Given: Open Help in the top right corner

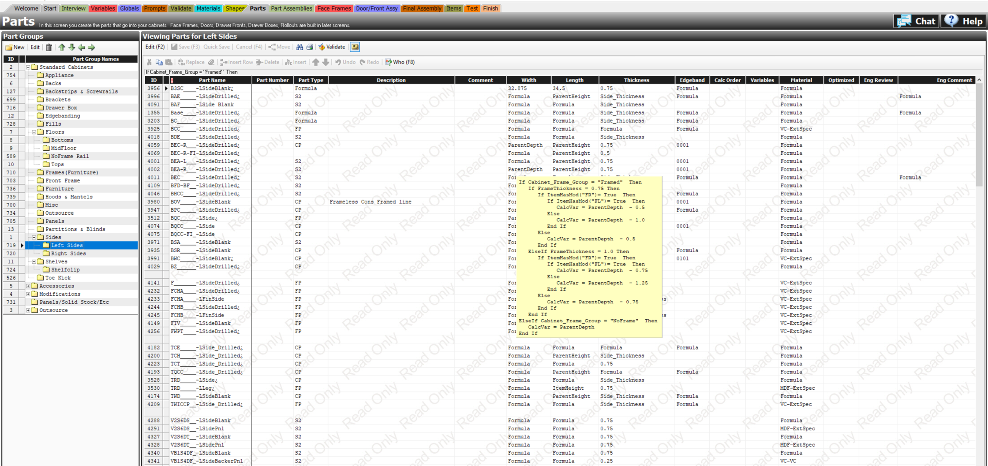Looking at the screenshot, I should pyautogui.click(x=963, y=21).
